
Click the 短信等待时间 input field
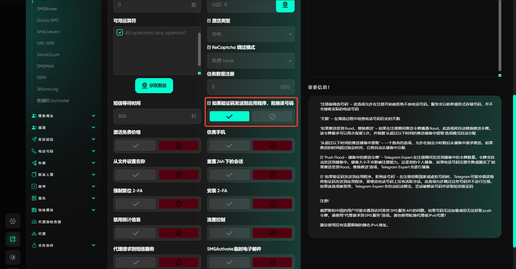(153, 116)
